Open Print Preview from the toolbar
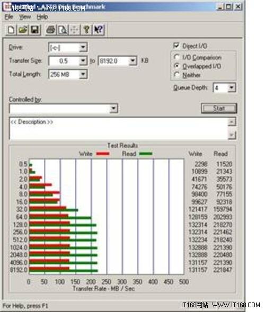Viewport: 265px width, 312px height. point(63,30)
